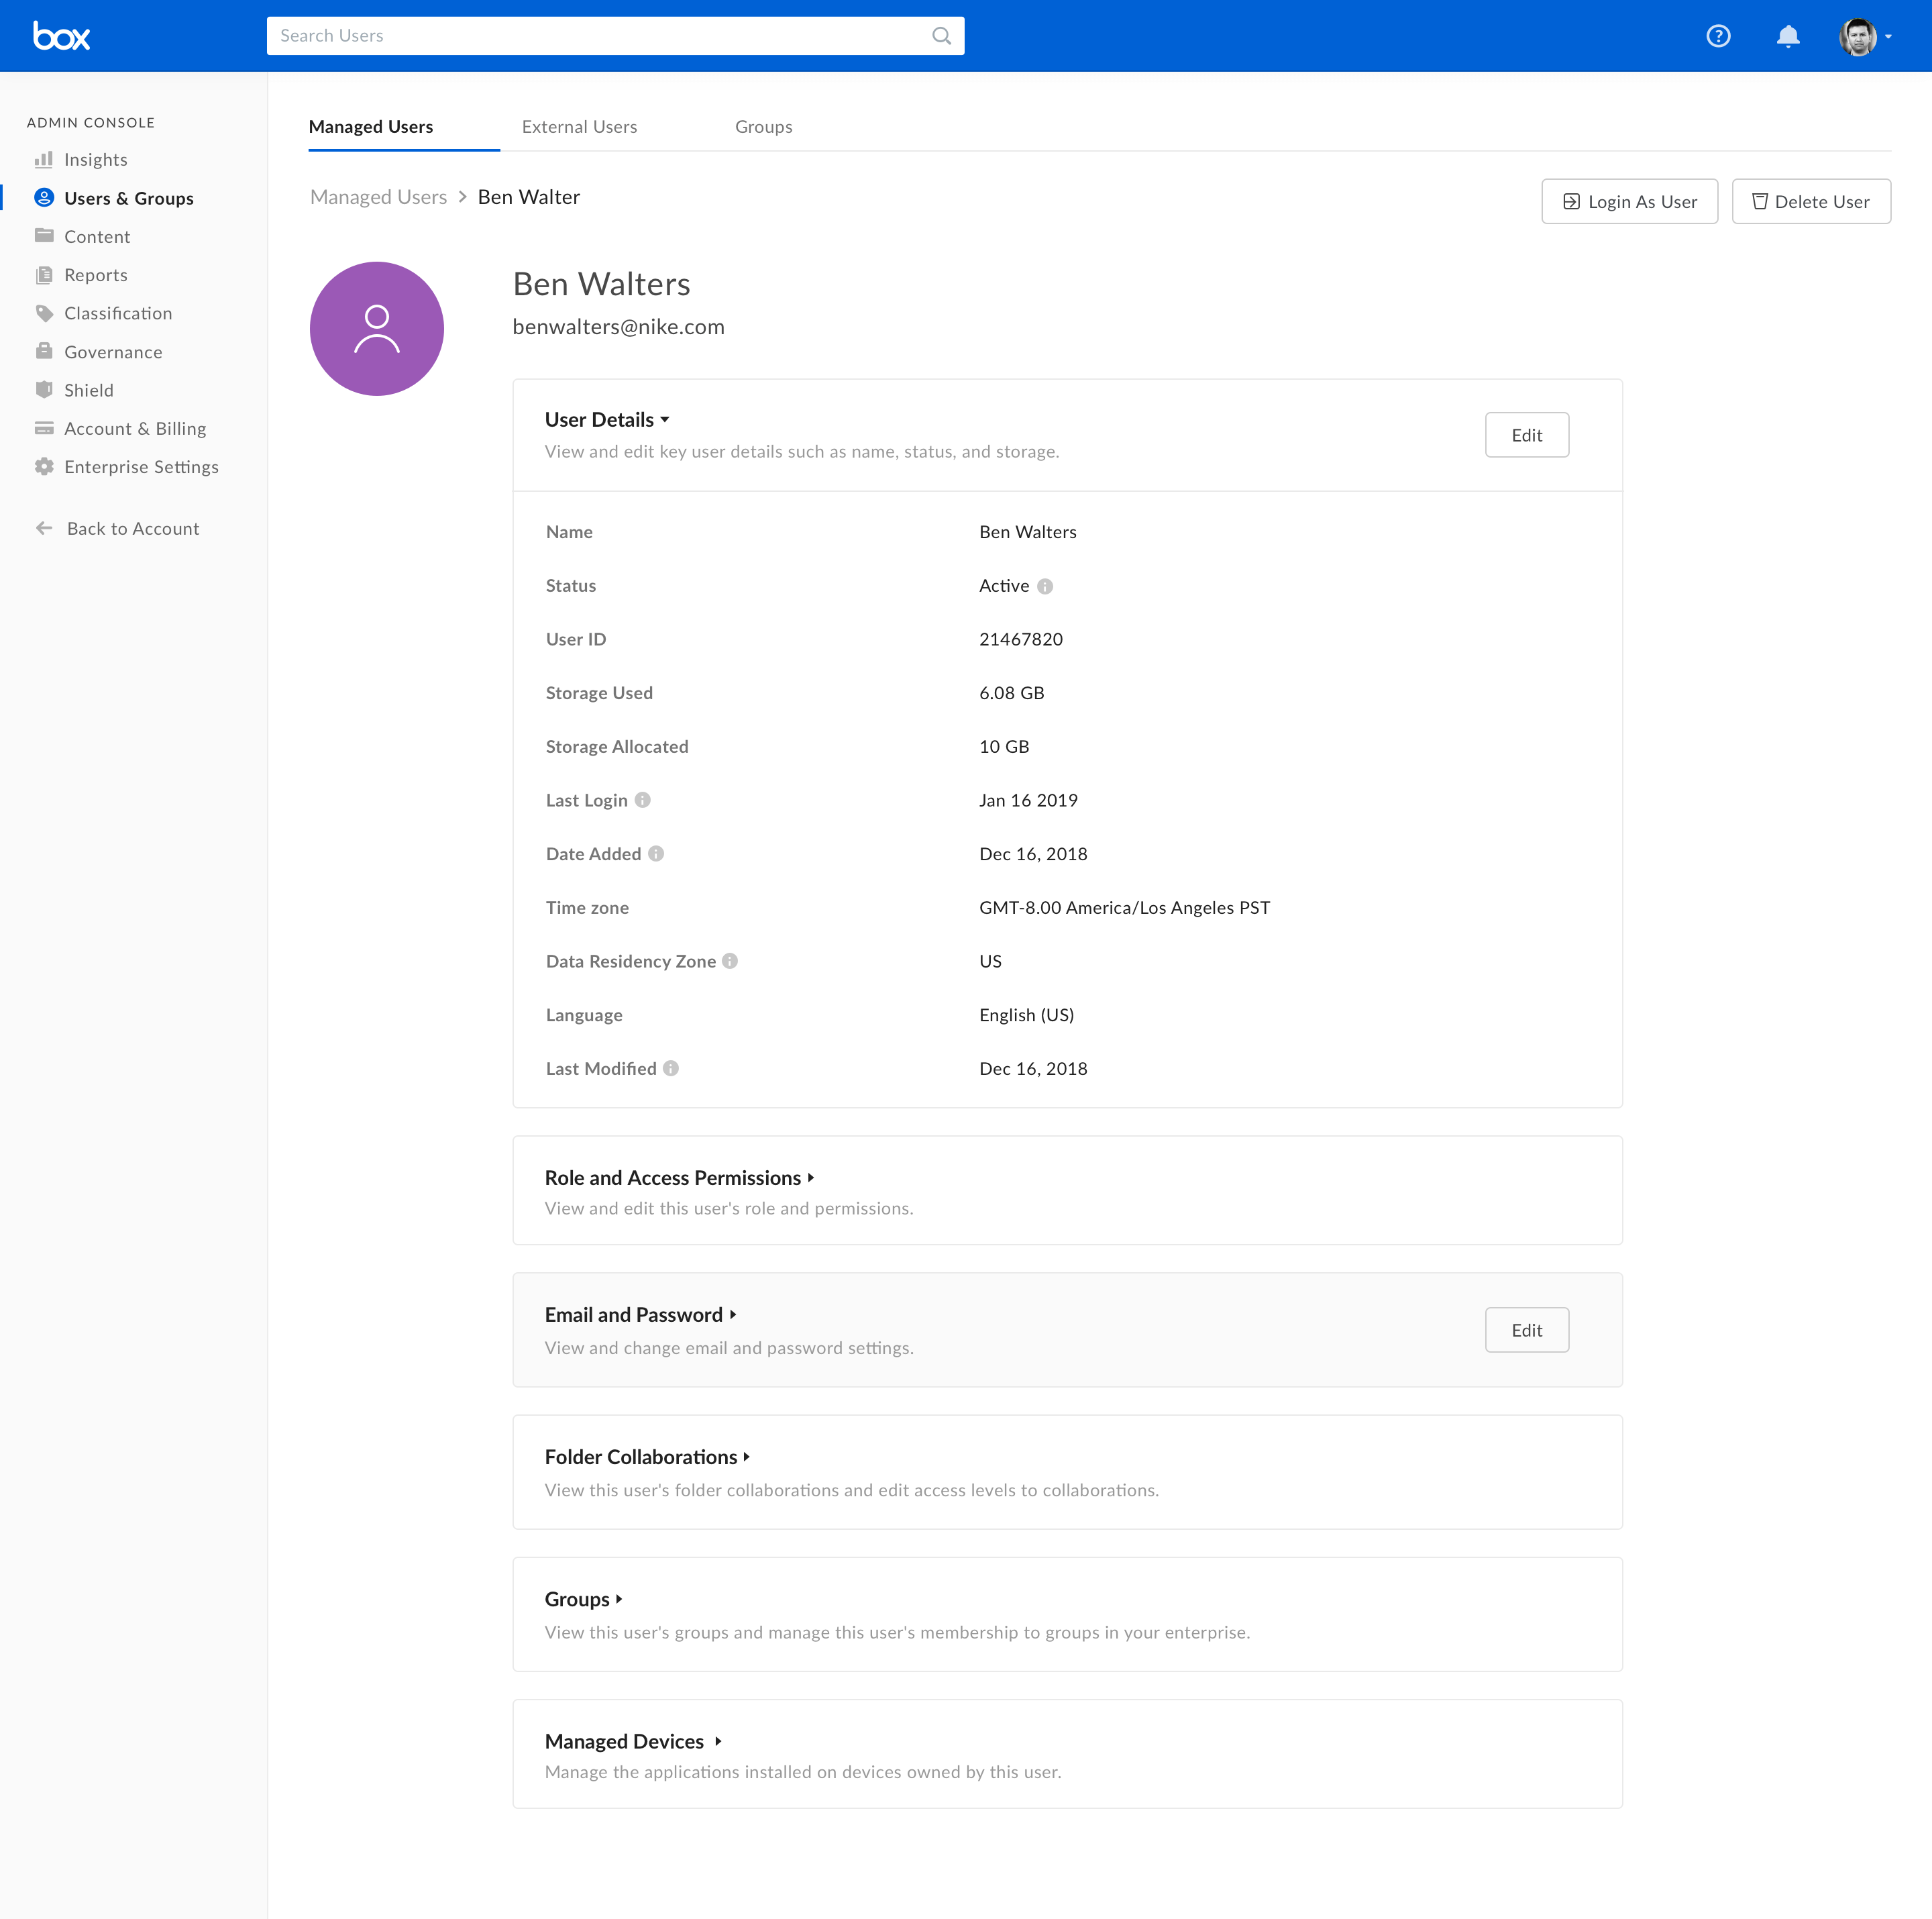Click the search magnifier icon
Viewport: 1932px width, 1919px height.
(941, 36)
